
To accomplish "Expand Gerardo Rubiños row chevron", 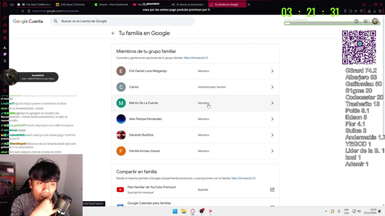I will tap(272, 135).
